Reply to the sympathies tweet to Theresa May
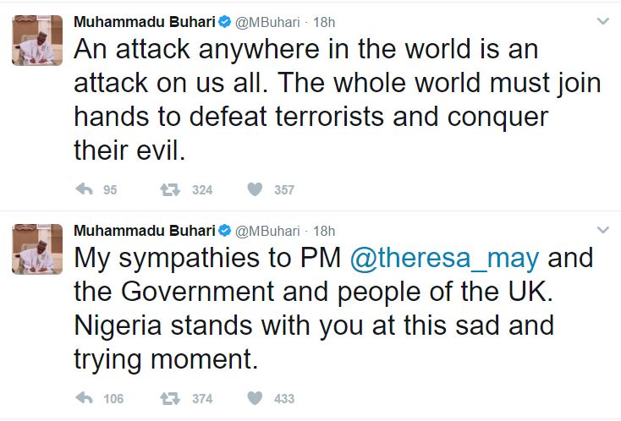The image size is (621, 421). click(x=84, y=398)
